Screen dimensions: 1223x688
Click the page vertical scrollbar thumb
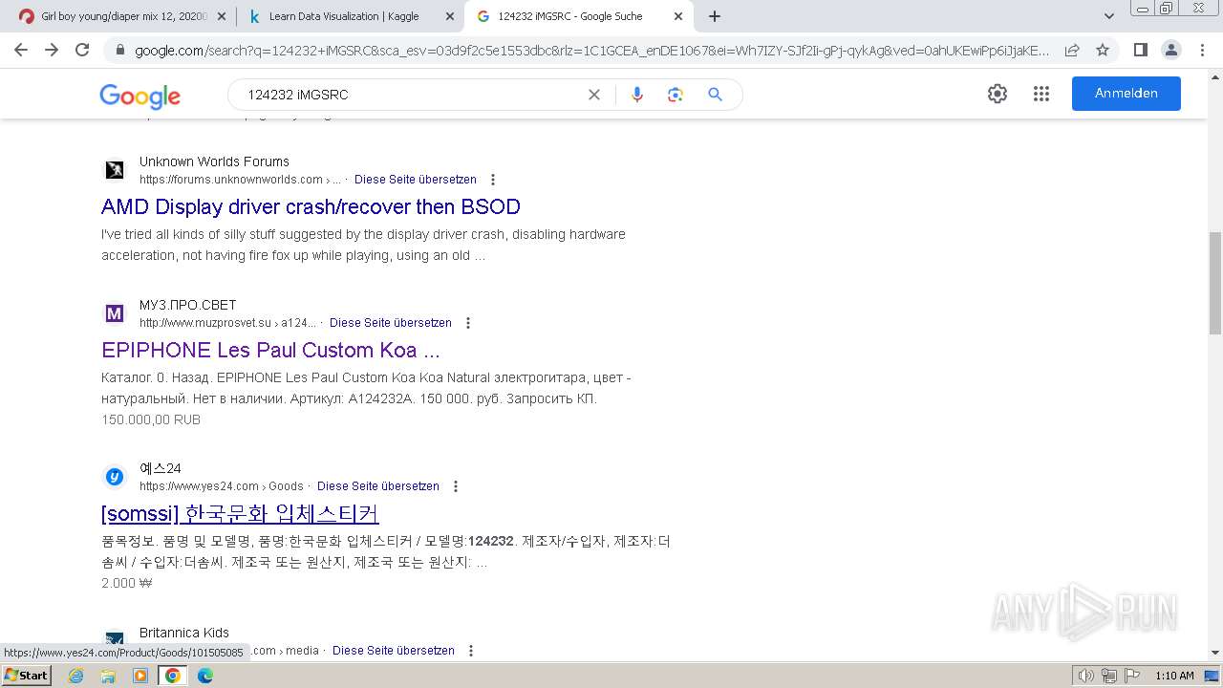tap(1215, 283)
